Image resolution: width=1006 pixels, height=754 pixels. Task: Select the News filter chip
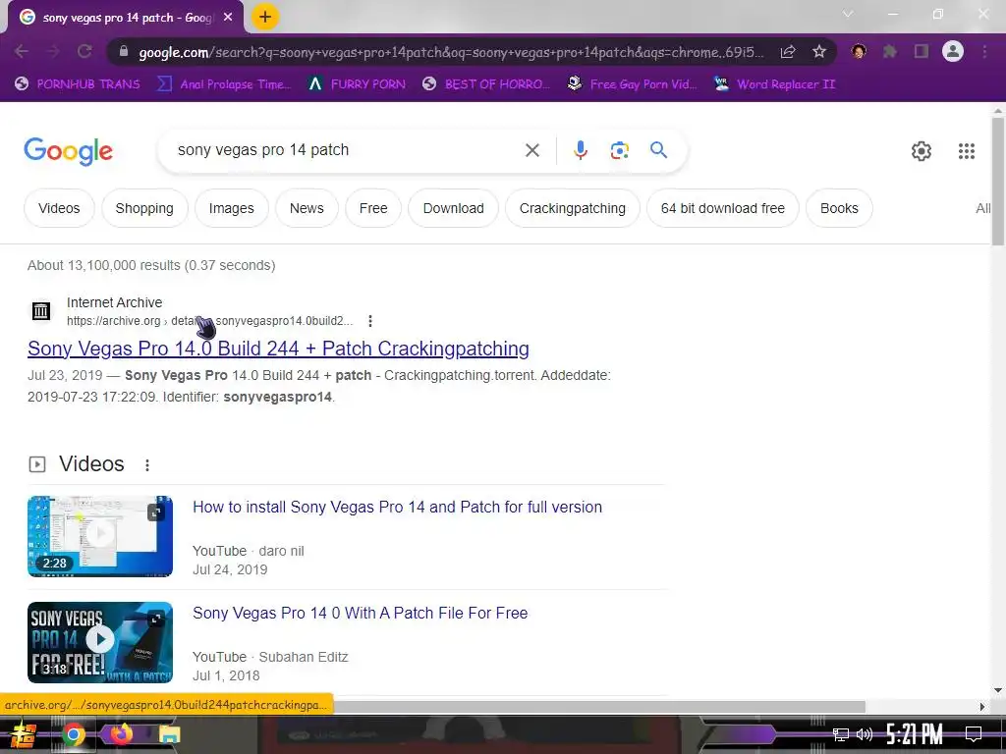click(307, 208)
